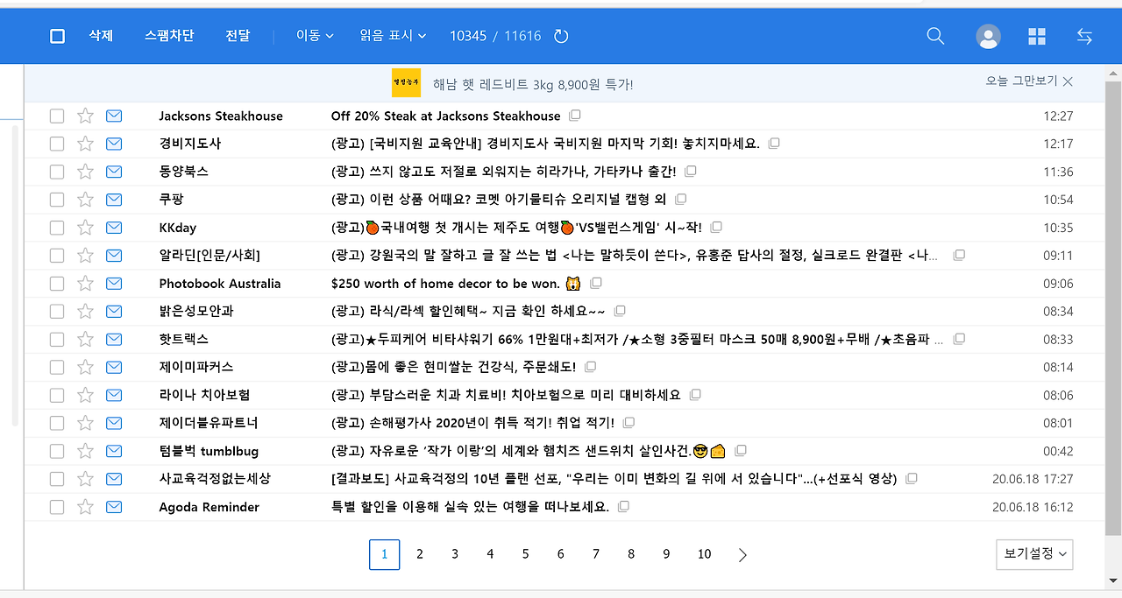Screen dimensions: 1122x598
Task: Expand the 읽음 표시 dropdown
Action: [x=393, y=36]
